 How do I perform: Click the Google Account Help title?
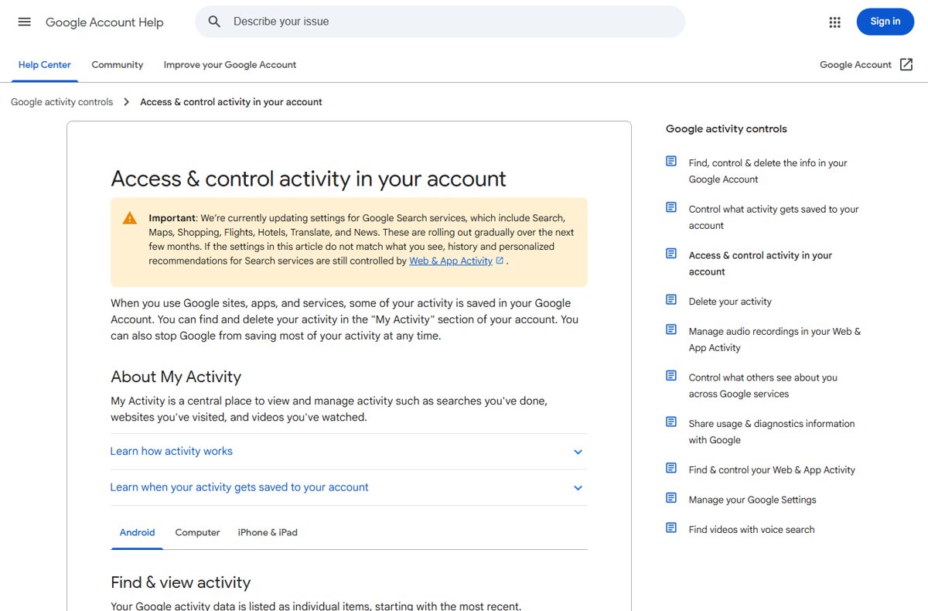click(x=104, y=22)
